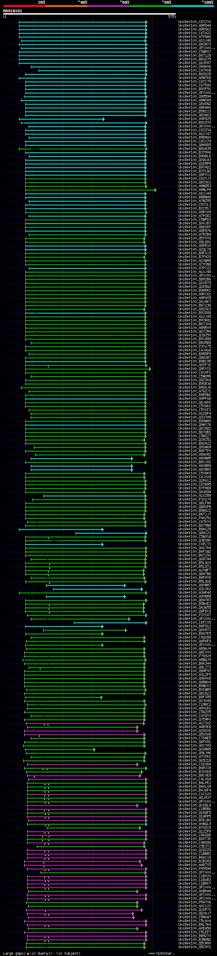Select the UniRef100_P37167 row label
The image size is (217, 956).
194,615
